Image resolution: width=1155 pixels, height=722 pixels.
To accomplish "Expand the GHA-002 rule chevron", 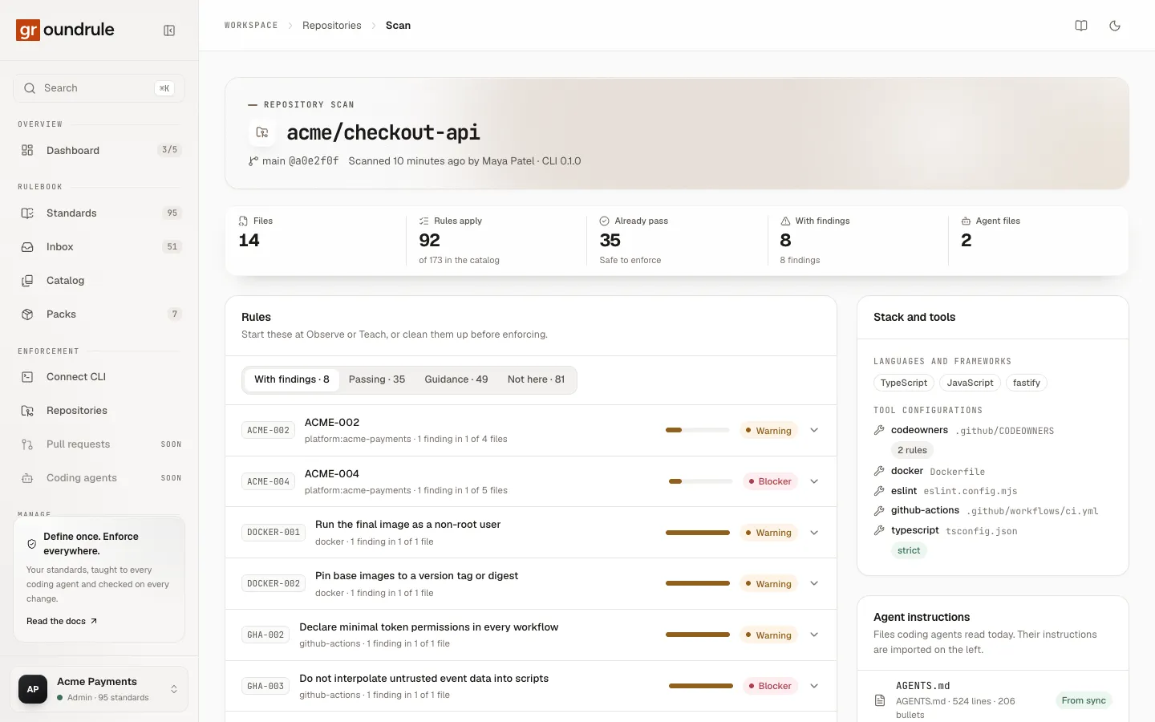I will pos(814,635).
